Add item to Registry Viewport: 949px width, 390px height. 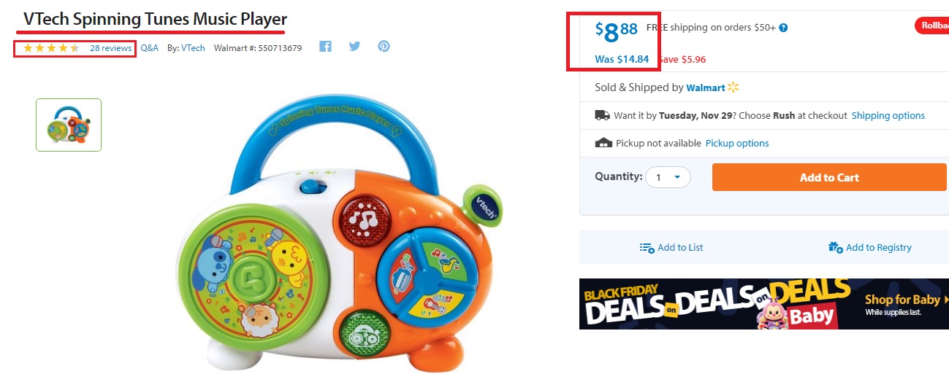coord(869,248)
